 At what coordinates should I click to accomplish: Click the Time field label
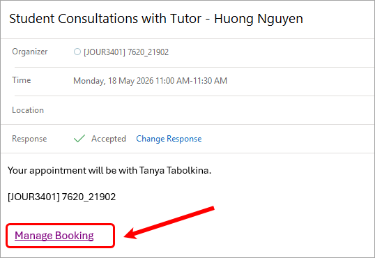coord(22,80)
